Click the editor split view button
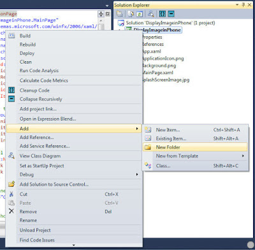This screenshot has height=250, width=255. pos(101,14)
